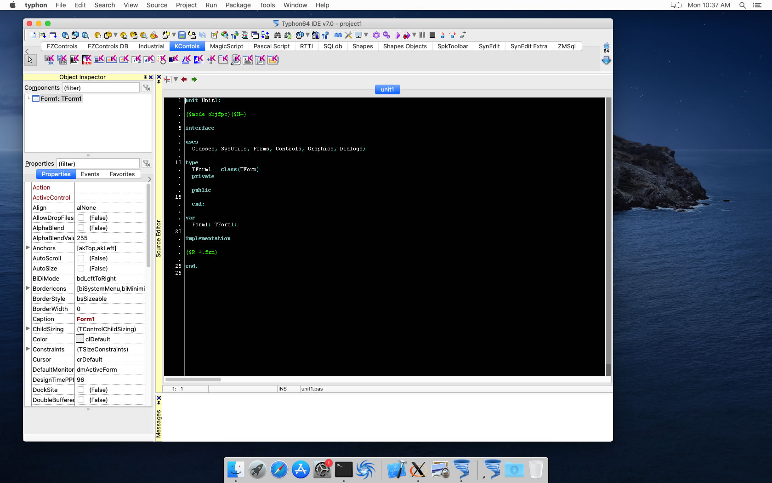Click the clDefault color swatch box

click(x=80, y=339)
